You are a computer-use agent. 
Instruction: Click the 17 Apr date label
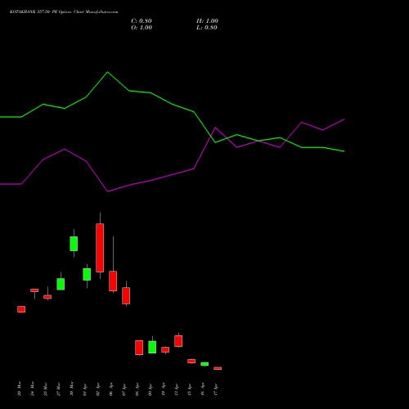click(215, 389)
